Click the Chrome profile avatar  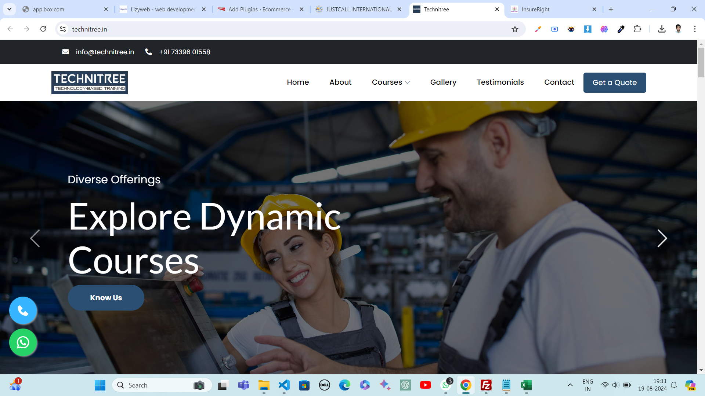[678, 29]
